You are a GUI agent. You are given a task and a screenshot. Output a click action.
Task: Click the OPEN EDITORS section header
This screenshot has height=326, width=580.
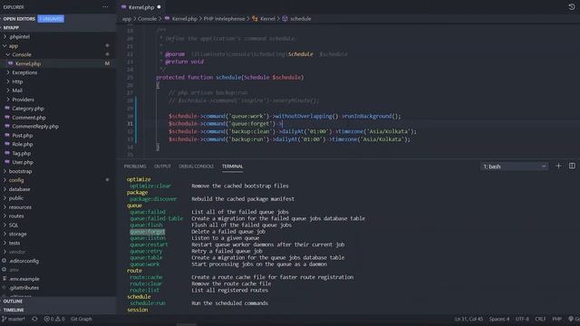[x=19, y=18]
